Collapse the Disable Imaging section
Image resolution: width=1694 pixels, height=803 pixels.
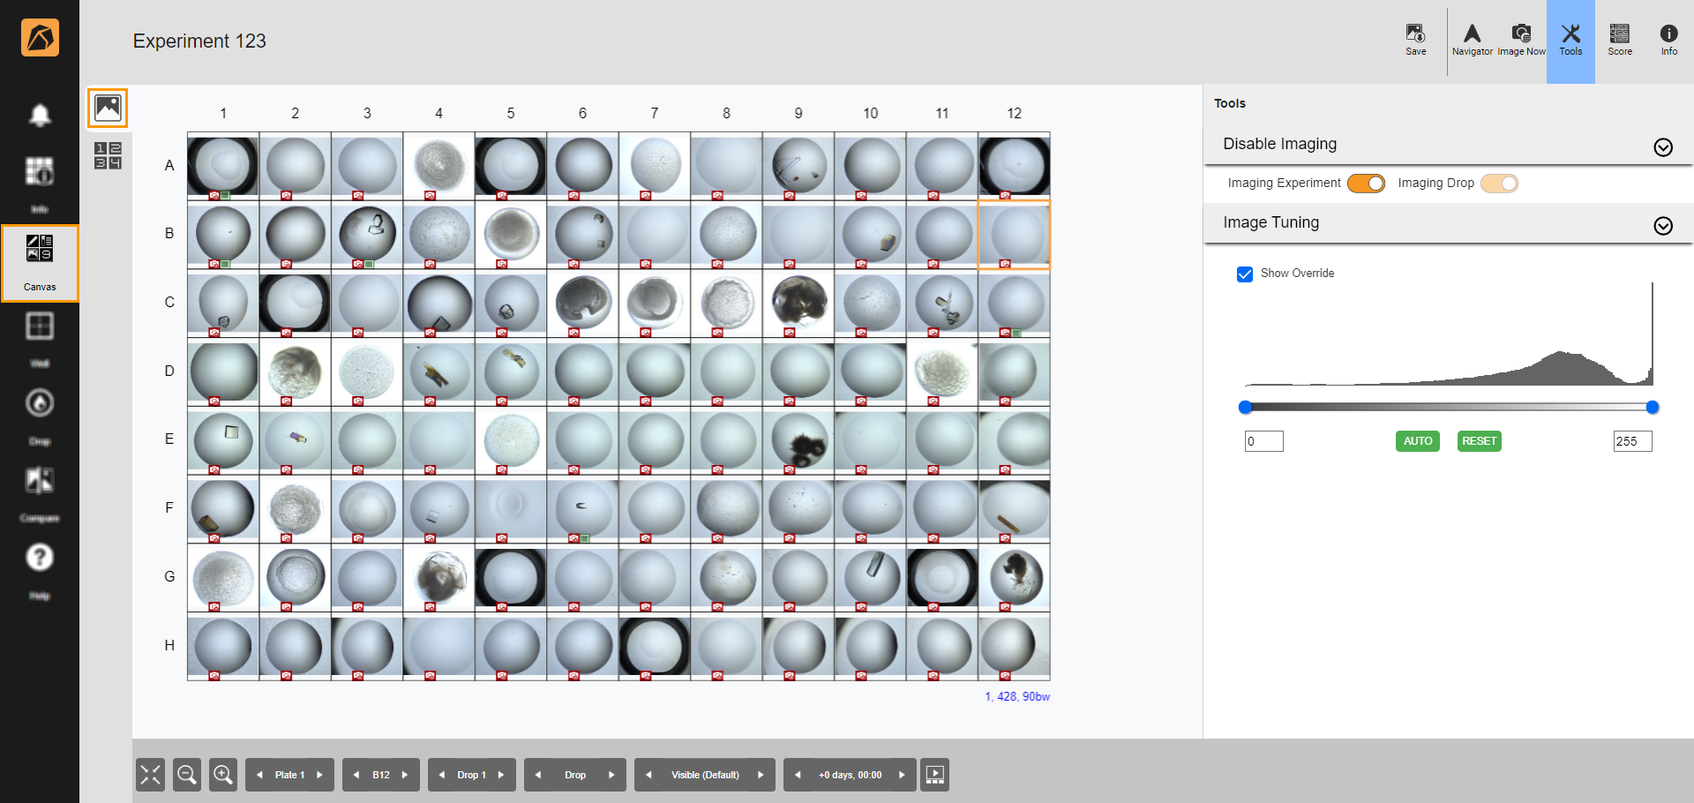[1663, 147]
